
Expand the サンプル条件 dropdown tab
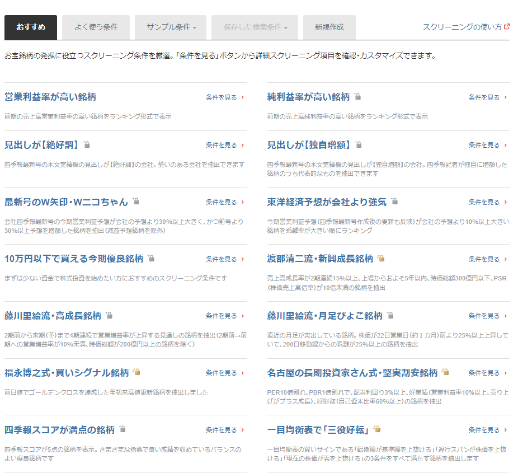171,27
